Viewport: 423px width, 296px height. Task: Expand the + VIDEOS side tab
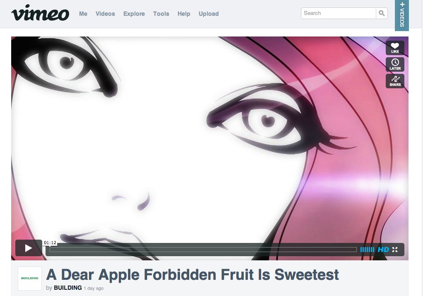[x=402, y=15]
